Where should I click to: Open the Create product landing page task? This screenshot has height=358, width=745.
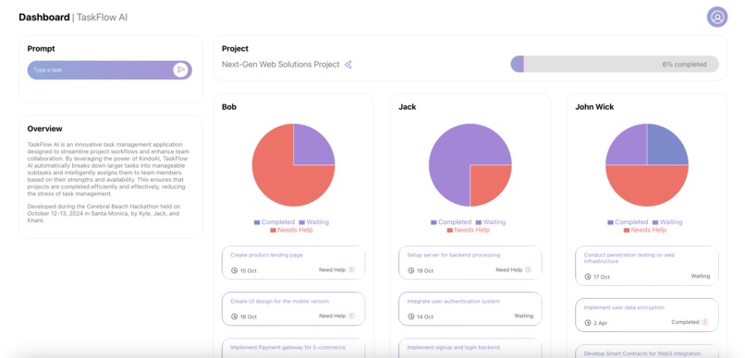[294, 262]
